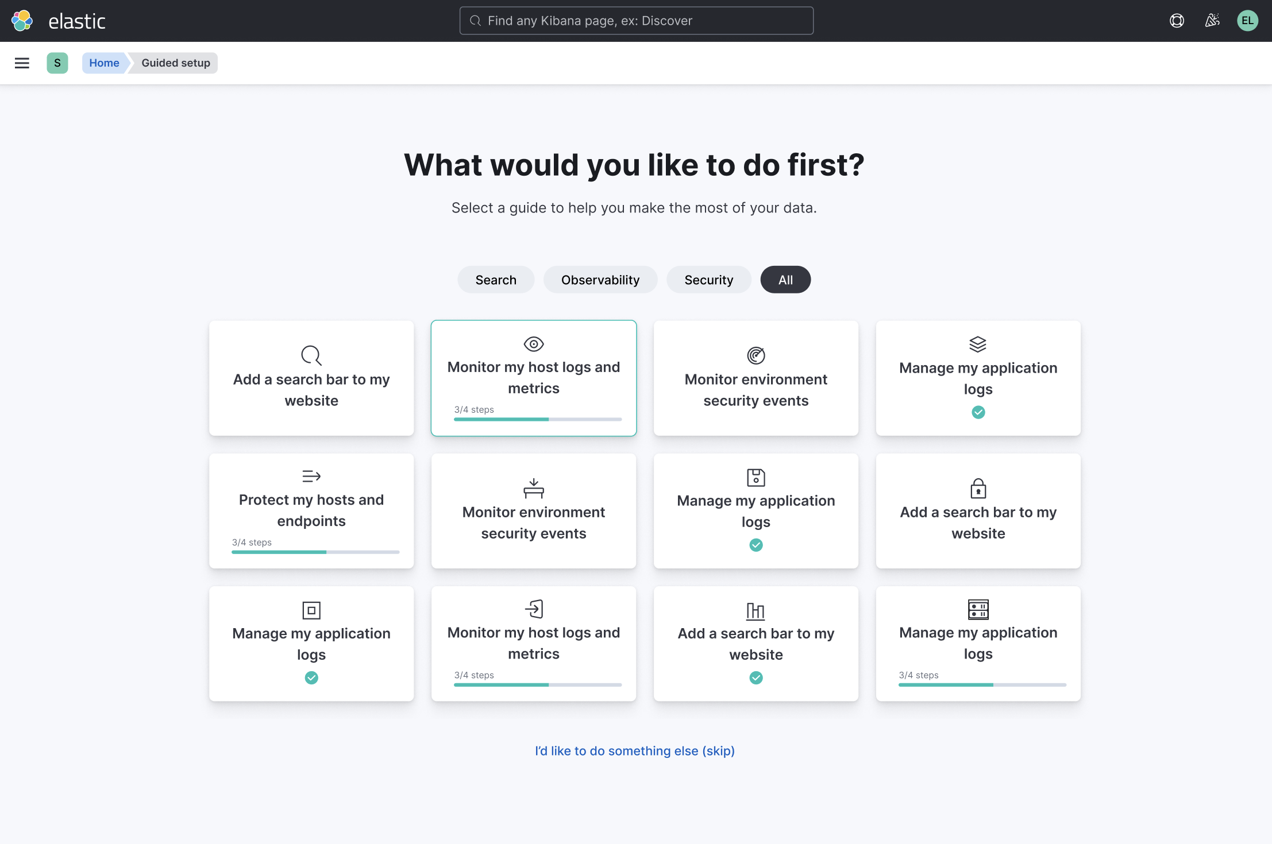Open the EL user avatar menu

click(1247, 21)
